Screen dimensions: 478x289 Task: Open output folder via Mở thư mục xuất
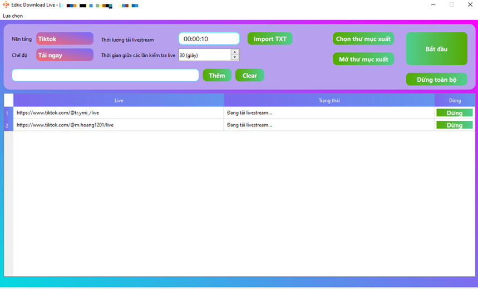click(363, 59)
